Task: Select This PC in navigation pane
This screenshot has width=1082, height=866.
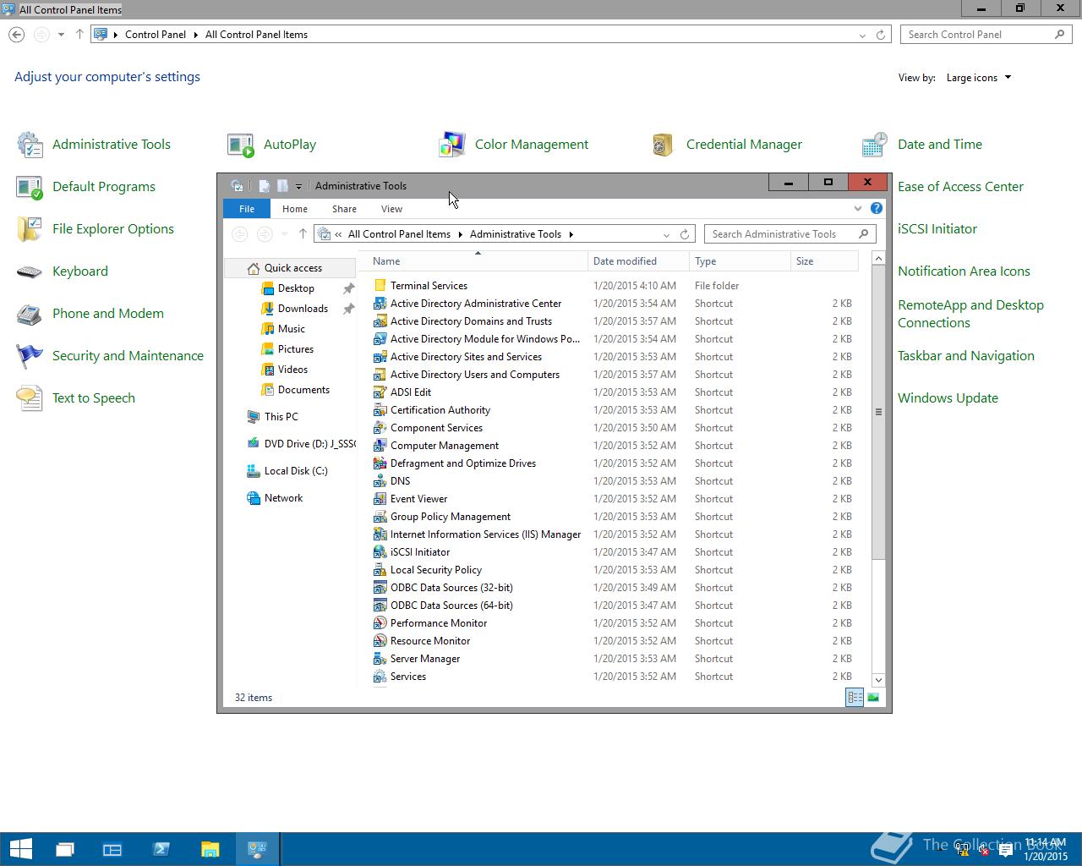Action: [281, 417]
